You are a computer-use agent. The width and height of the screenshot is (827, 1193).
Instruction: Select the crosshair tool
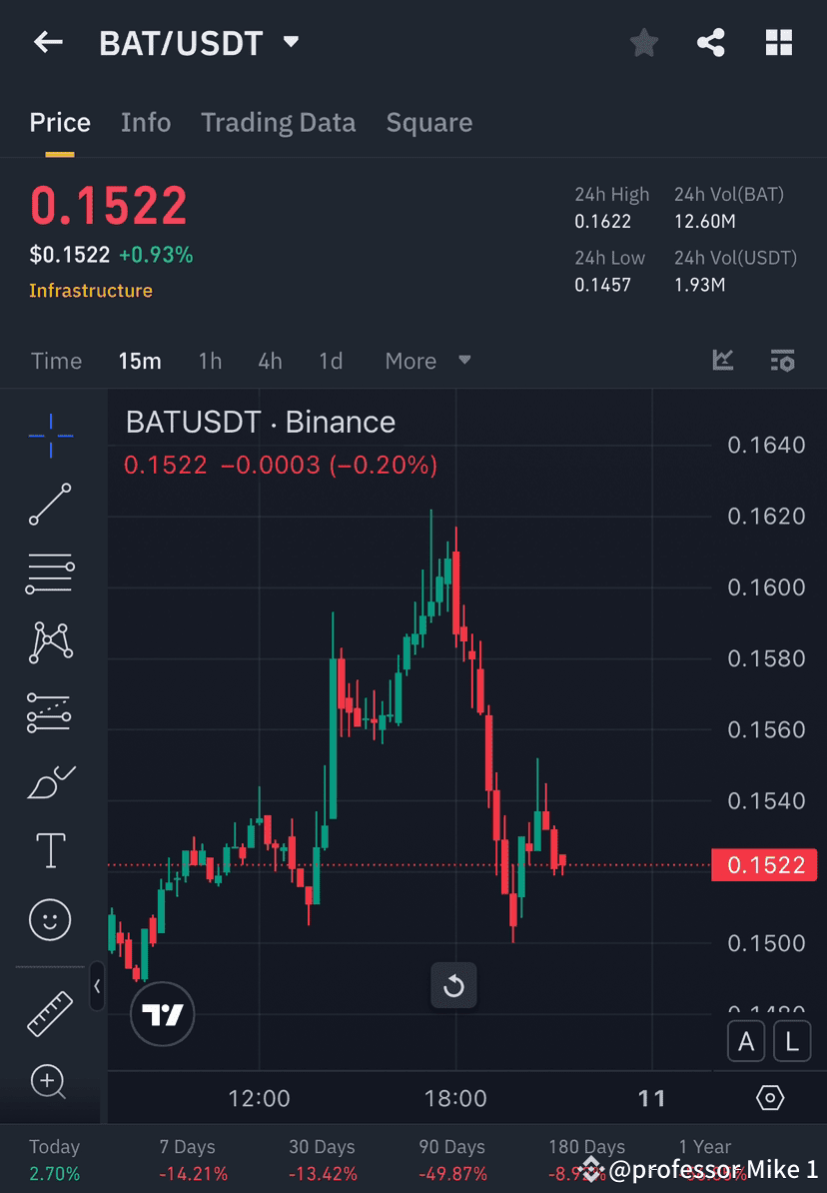click(x=50, y=436)
